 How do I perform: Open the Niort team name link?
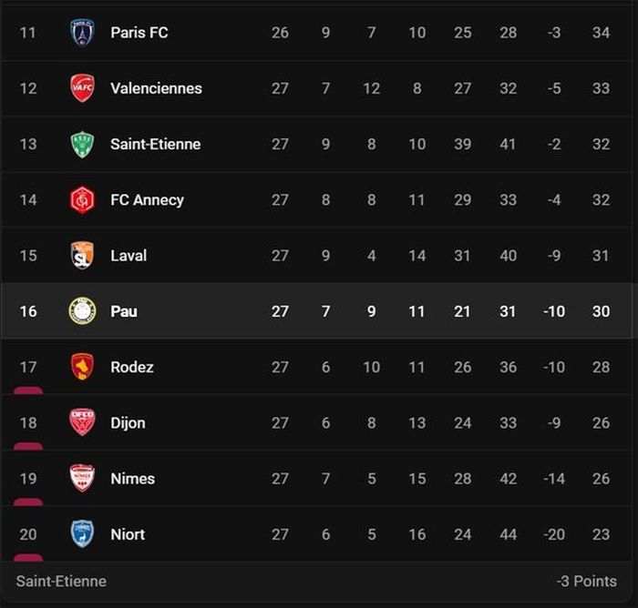128,534
